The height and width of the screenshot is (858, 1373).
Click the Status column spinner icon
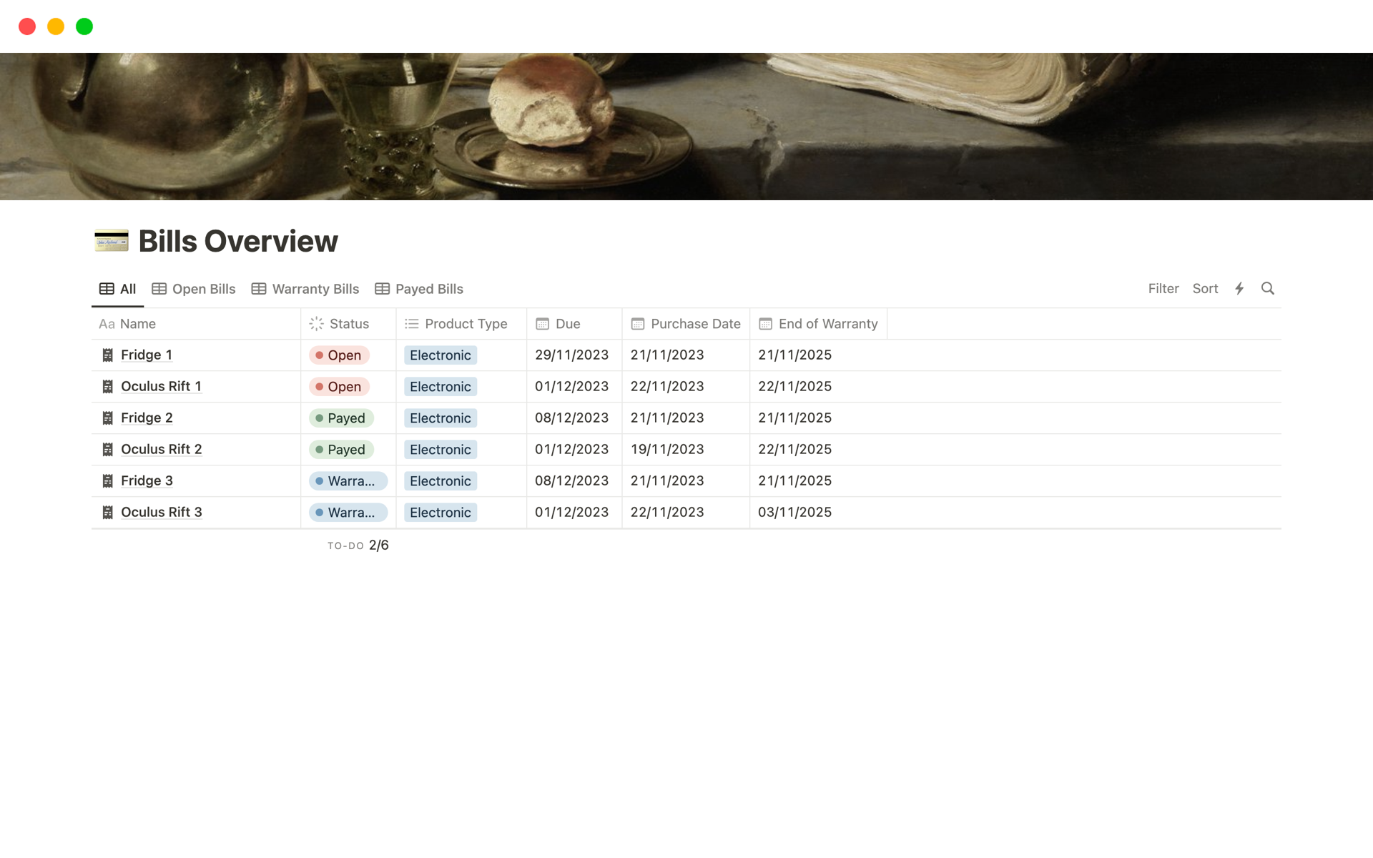point(316,324)
